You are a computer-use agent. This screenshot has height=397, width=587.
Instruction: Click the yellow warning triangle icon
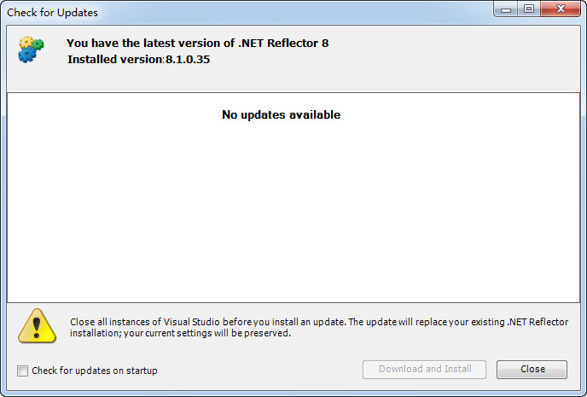pyautogui.click(x=37, y=325)
